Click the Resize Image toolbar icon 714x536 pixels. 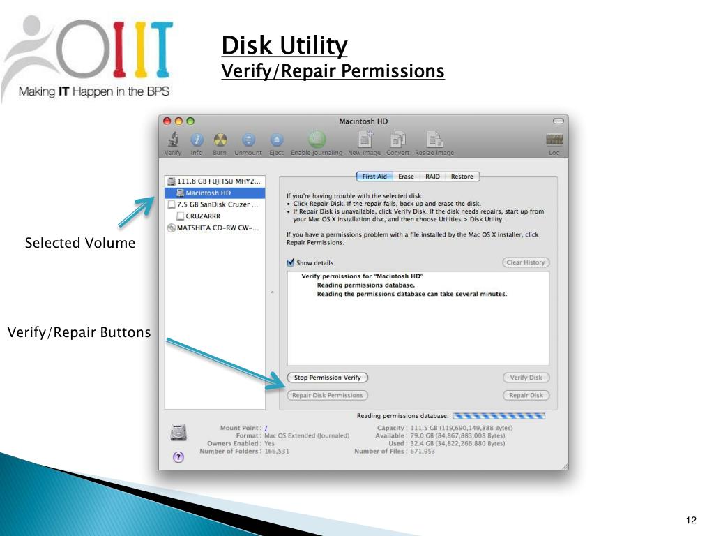[x=434, y=139]
